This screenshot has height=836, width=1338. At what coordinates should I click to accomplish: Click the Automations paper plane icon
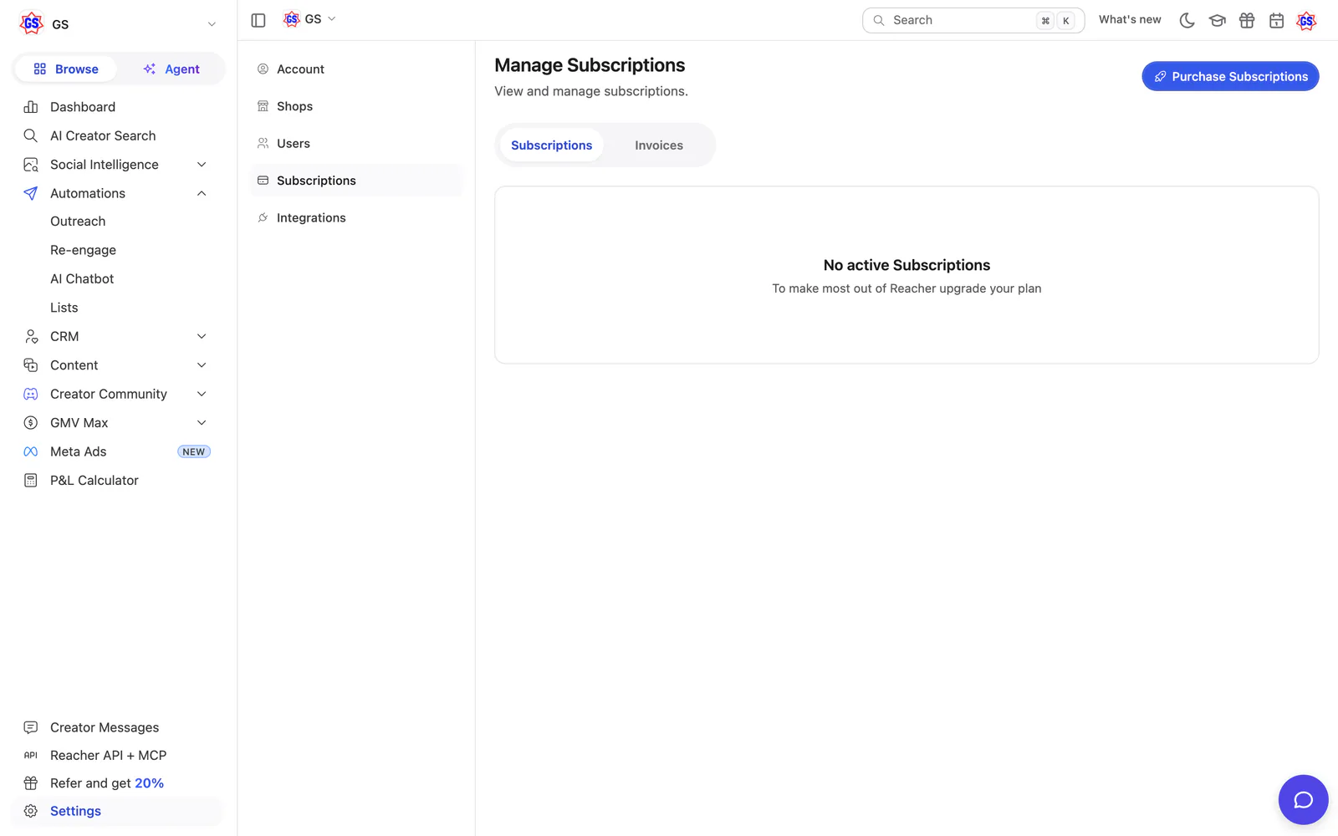coord(31,193)
